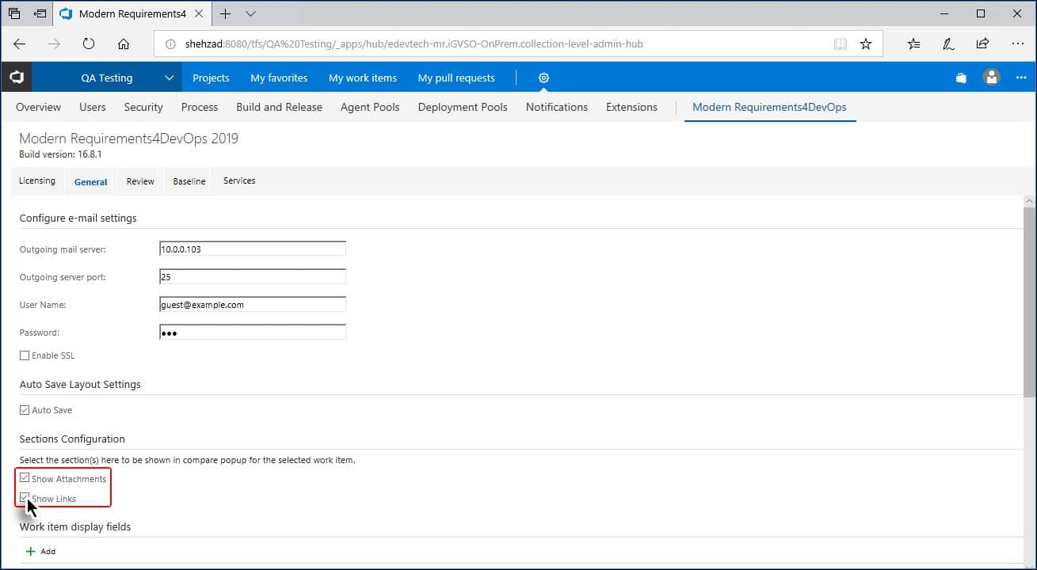
Task: Open the Agent Pools page
Action: pos(370,107)
